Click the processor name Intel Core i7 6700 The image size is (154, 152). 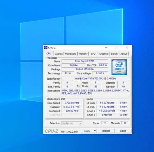[x=85, y=61]
